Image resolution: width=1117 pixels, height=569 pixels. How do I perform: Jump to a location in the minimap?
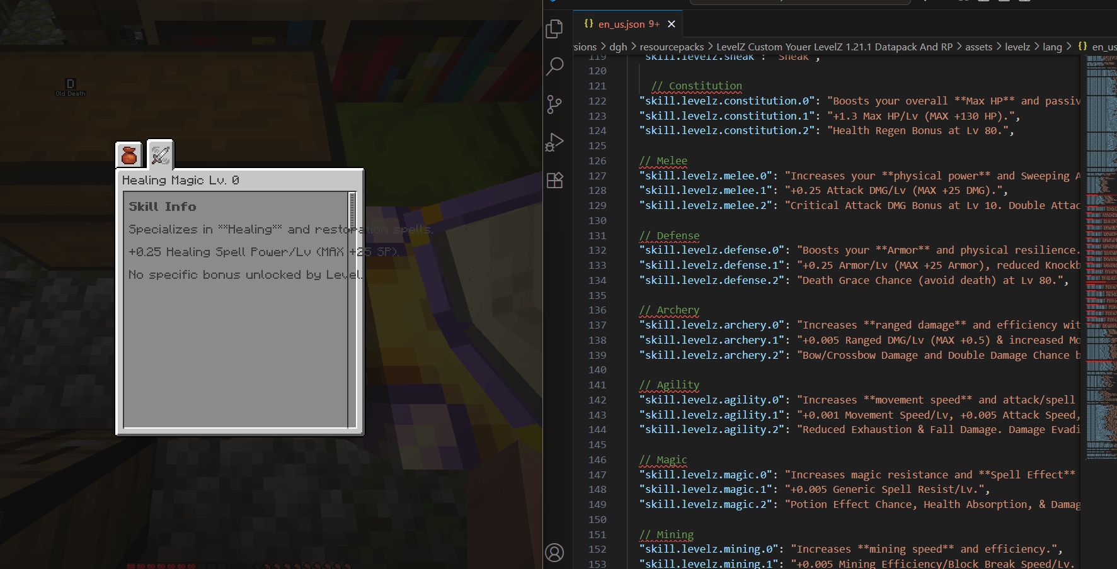pos(1101,252)
